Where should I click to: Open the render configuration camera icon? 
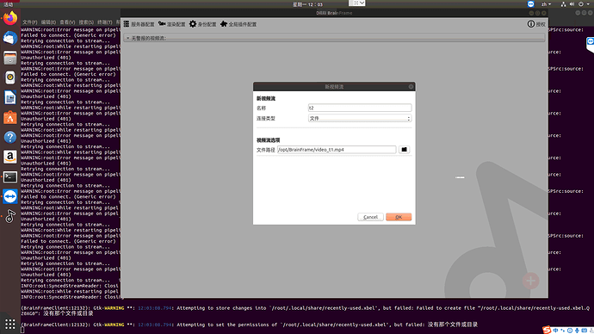click(x=162, y=24)
